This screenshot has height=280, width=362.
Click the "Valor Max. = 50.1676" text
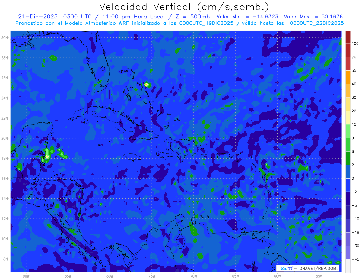[x=313, y=17]
